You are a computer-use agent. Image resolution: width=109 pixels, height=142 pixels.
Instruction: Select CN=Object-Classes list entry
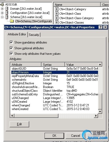[x=71, y=23]
